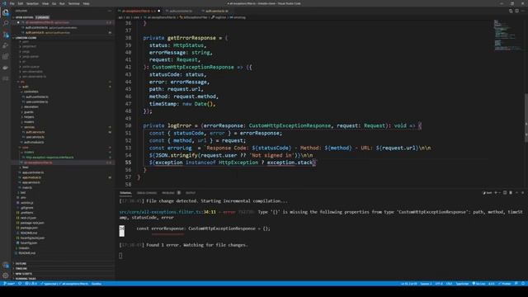The width and height of the screenshot is (528, 297).
Task: Open the Search view in activity bar
Action: [x=6, y=24]
